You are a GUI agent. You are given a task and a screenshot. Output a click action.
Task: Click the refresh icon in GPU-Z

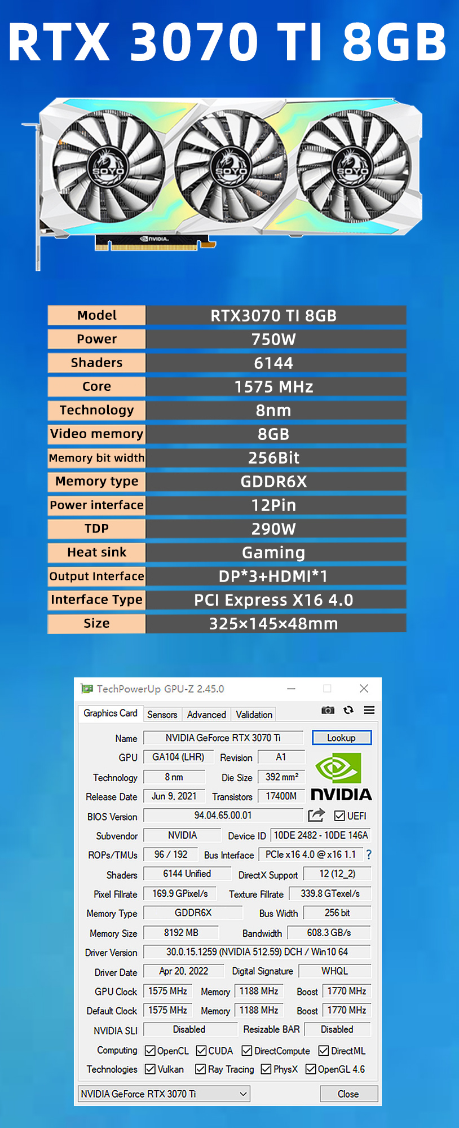click(348, 710)
